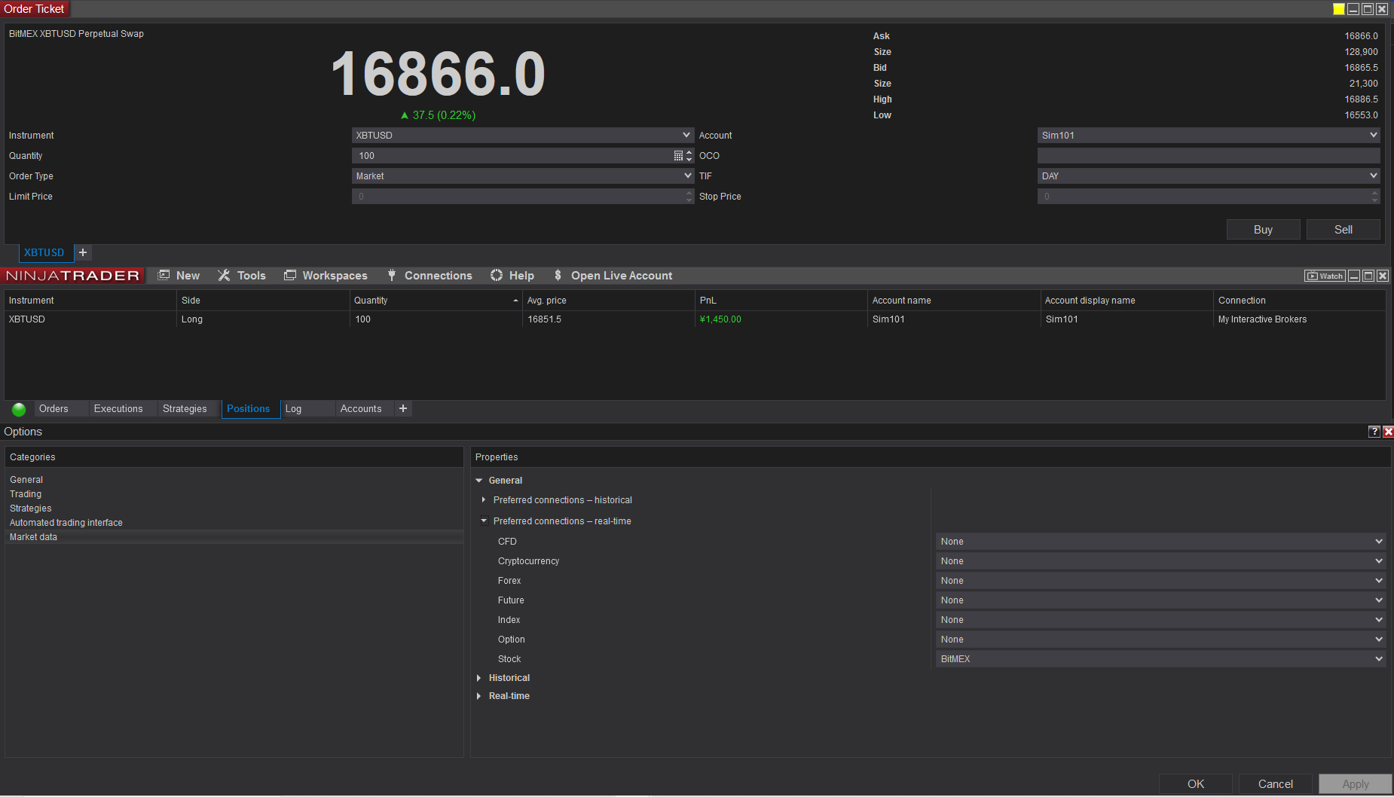Click the Apply button in Options
Screen dimensions: 1394x797
1356,784
